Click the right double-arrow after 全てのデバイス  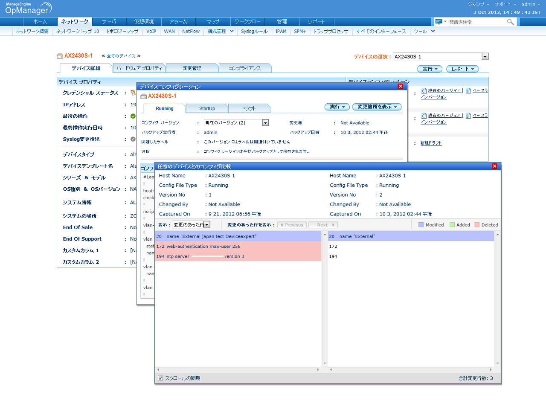(139, 56)
